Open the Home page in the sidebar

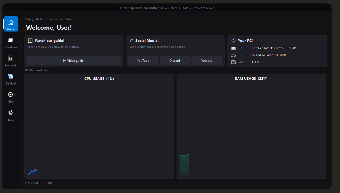click(x=11, y=24)
